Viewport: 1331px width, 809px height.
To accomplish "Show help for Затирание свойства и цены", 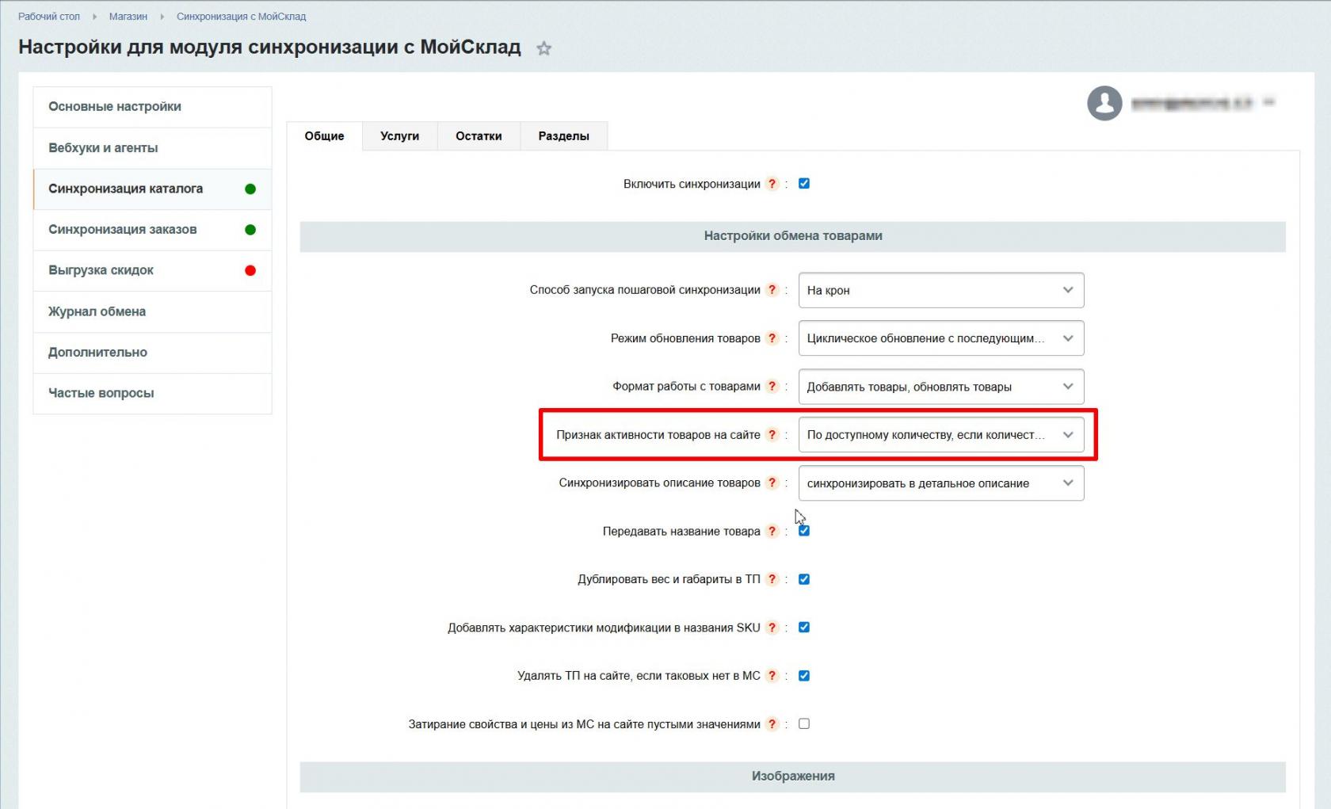I will [x=772, y=724].
